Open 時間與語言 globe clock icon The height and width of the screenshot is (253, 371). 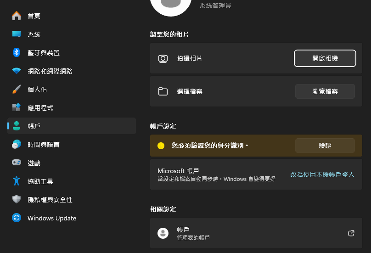[17, 144]
